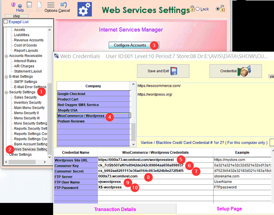Click tree scrollbar up arrow
Viewport: 274px width, 215px height.
tap(50, 30)
